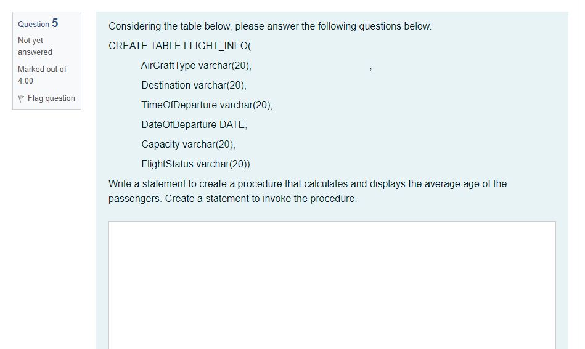
Task: Click the AirCraftType varchar(20) line
Action: coord(196,66)
